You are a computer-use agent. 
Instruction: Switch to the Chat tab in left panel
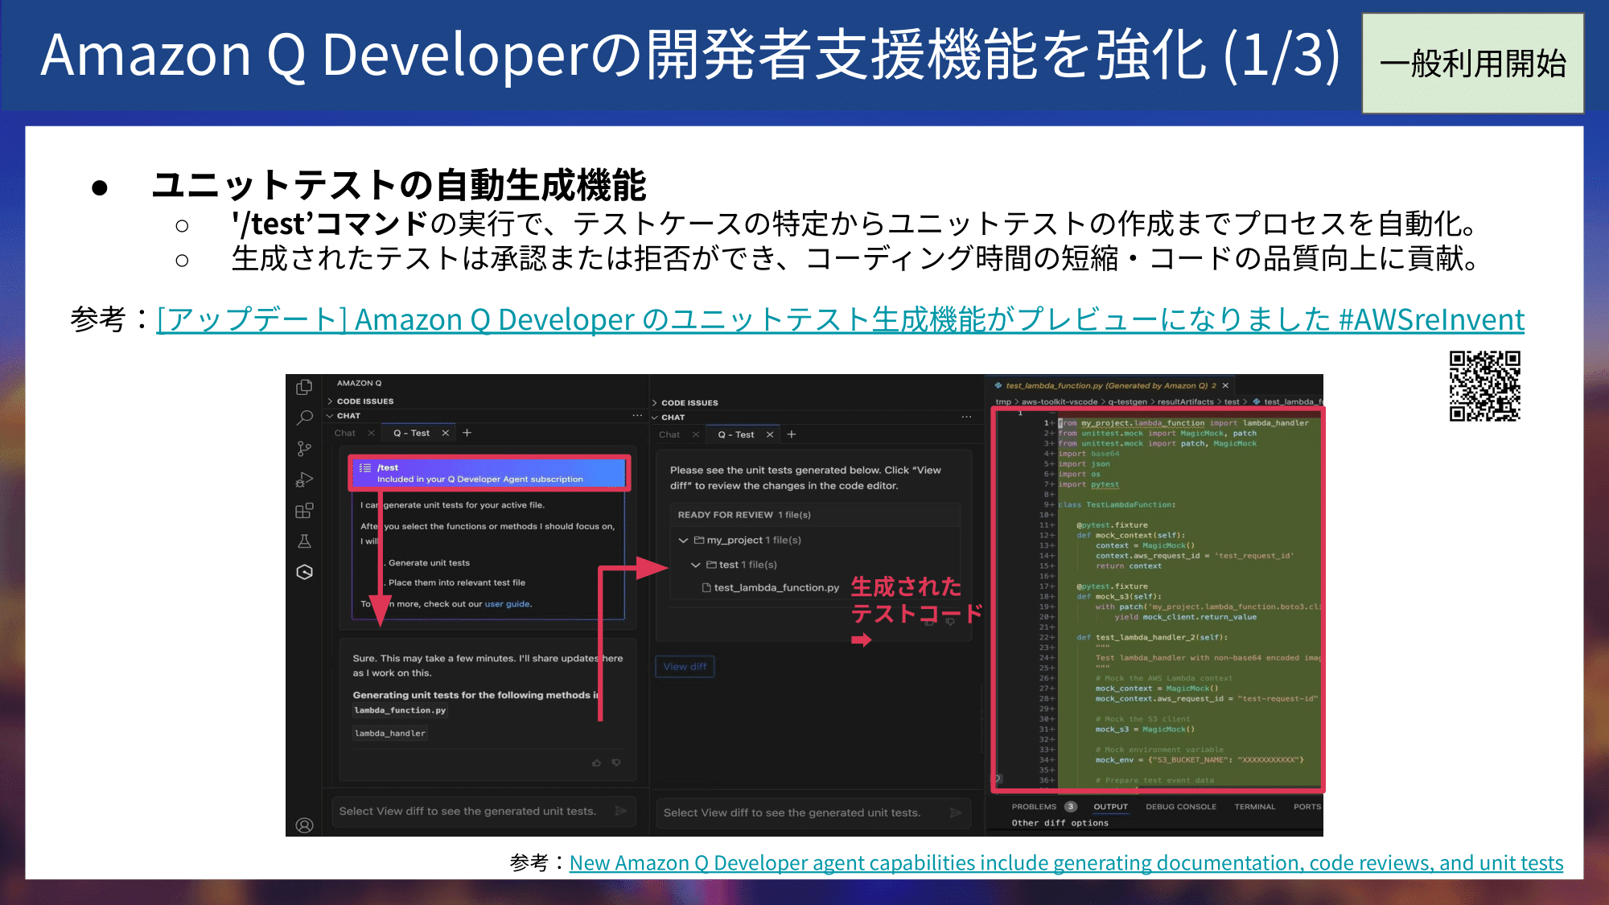345,433
